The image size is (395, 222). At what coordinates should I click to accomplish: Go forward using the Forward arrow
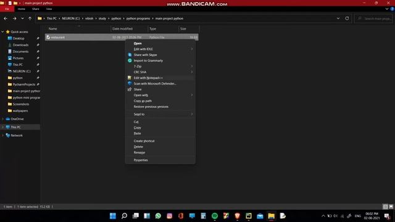click(14, 18)
